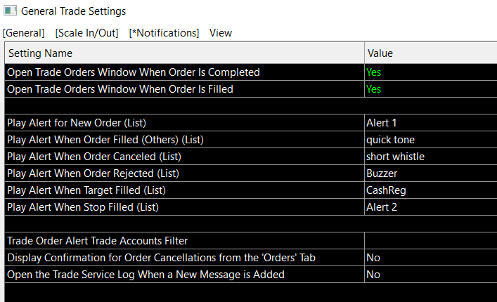Toggle Open Trade Orders Window When Completed value
The width and height of the screenshot is (497, 302).
tap(374, 72)
